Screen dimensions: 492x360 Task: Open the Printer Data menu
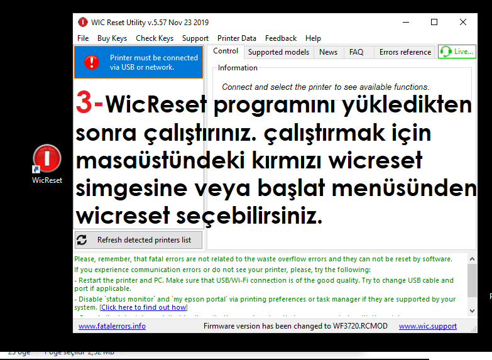click(x=237, y=38)
